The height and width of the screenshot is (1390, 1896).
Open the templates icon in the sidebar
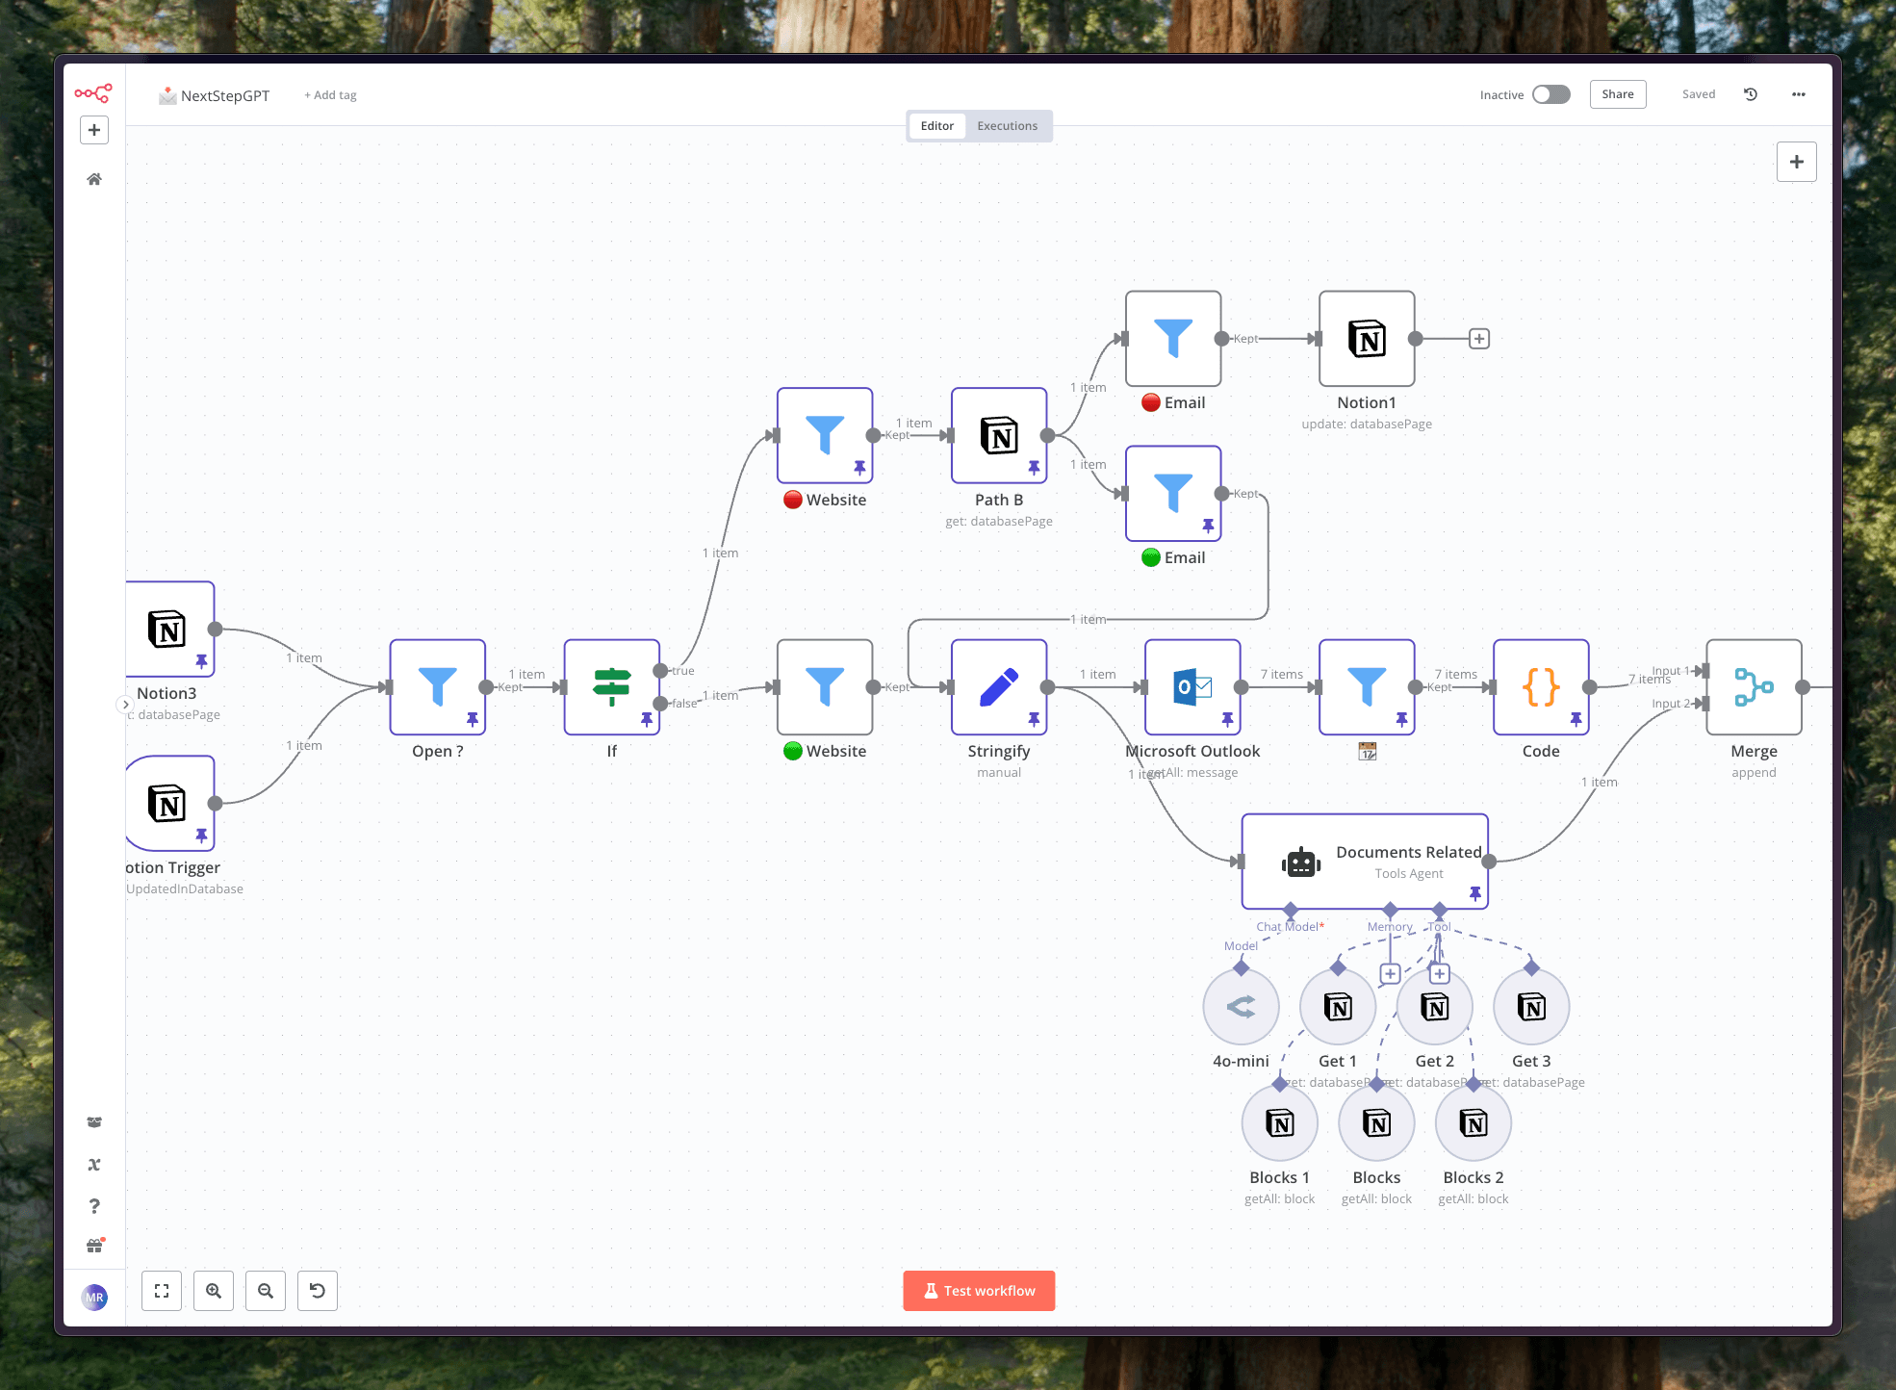point(94,1122)
